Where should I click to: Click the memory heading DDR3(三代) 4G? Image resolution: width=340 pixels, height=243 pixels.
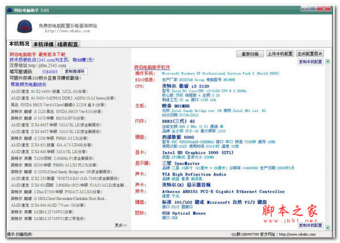pos(178,121)
